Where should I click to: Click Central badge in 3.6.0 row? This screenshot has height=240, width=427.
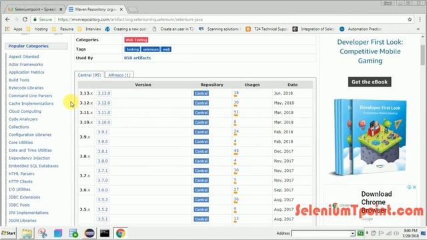pyautogui.click(x=201, y=190)
